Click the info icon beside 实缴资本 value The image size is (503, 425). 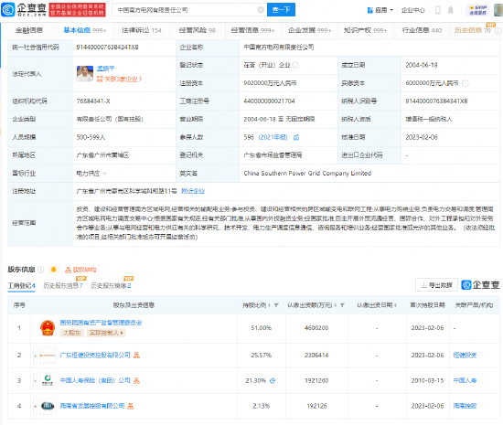coord(466,83)
